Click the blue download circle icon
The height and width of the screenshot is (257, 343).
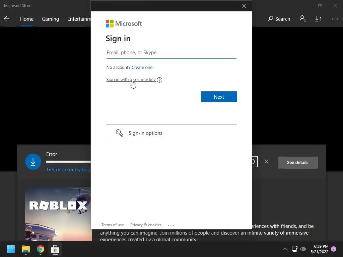click(33, 162)
